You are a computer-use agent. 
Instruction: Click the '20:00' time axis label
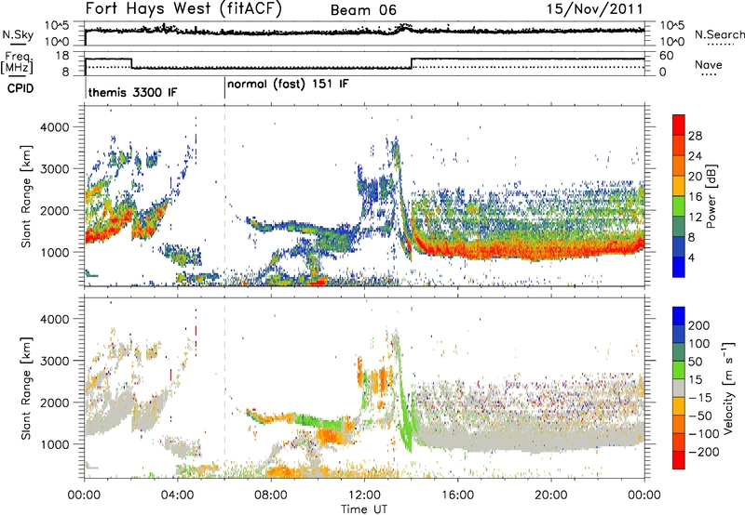(551, 495)
